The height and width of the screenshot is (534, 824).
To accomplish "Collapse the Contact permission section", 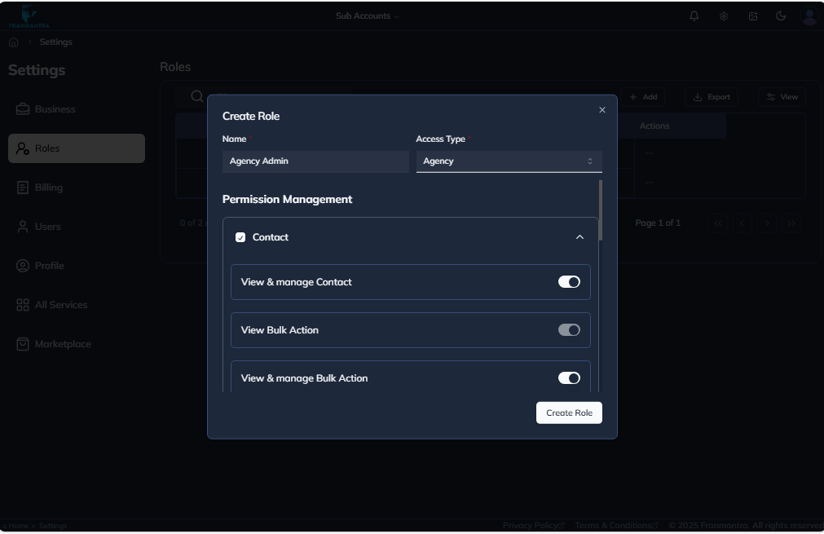I will (x=579, y=236).
